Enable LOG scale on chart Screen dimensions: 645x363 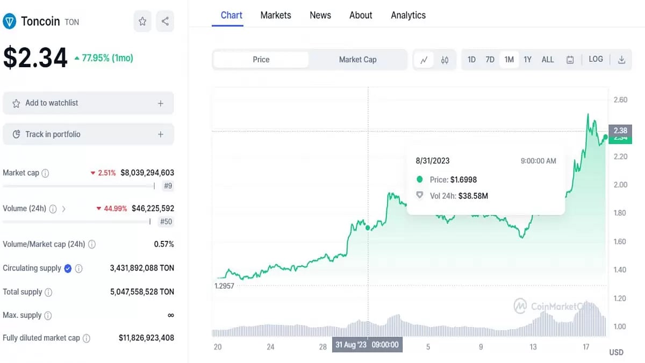pos(596,59)
